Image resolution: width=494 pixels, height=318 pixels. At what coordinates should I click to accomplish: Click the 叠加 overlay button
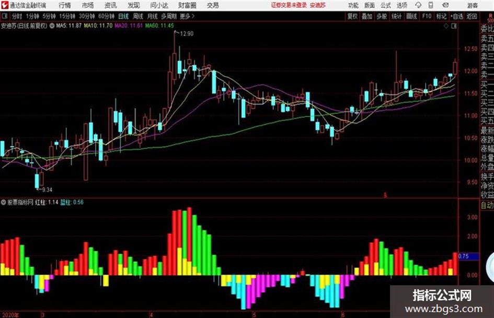tap(367, 16)
